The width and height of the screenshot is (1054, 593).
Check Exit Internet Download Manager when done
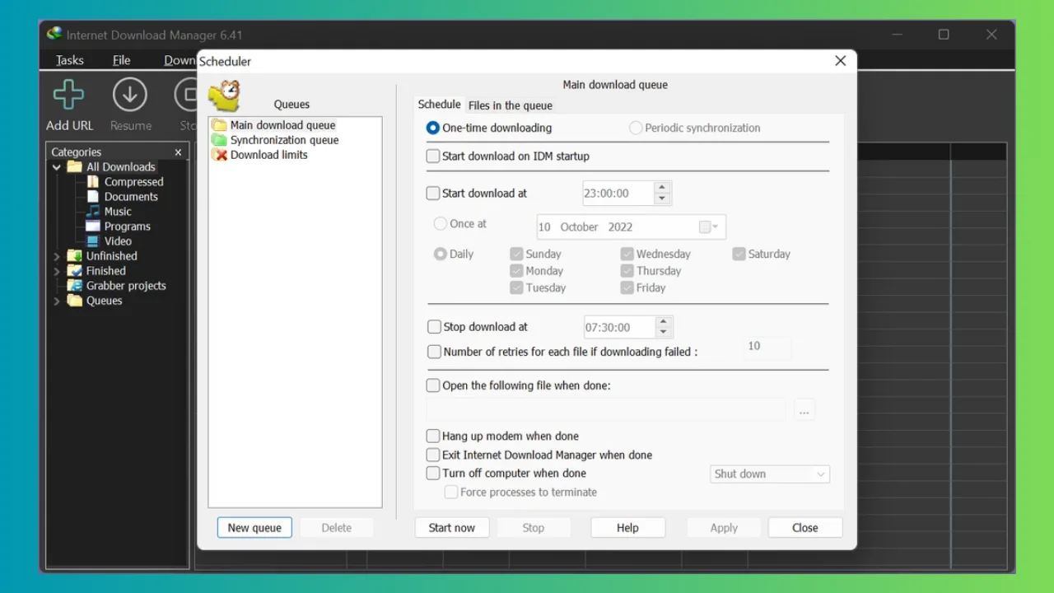[433, 455]
